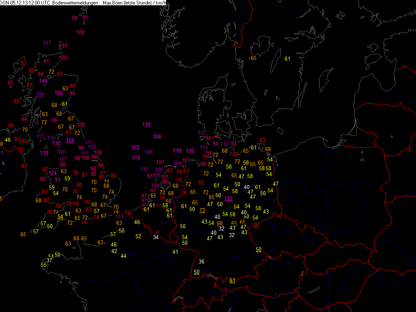Click the yellow 44 gust reading
This screenshot has height=312, width=416.
point(123,256)
